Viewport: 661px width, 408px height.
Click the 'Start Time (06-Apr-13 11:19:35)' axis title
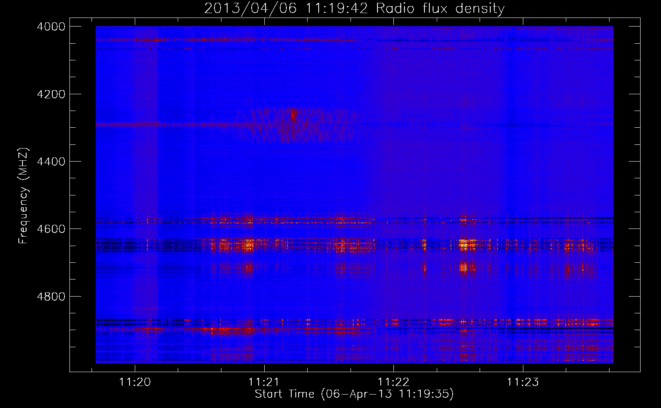[354, 394]
